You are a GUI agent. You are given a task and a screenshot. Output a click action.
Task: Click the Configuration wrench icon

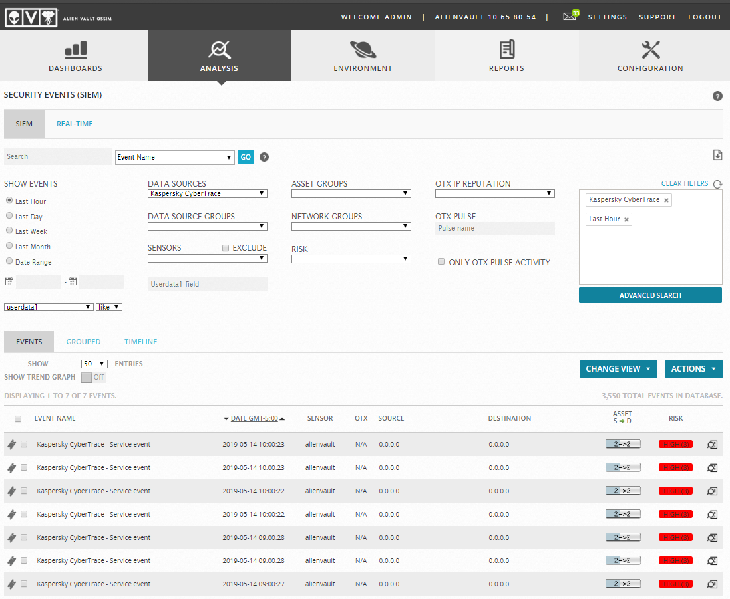click(x=650, y=47)
